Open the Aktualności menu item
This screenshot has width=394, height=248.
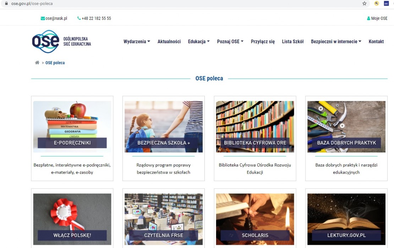169,41
